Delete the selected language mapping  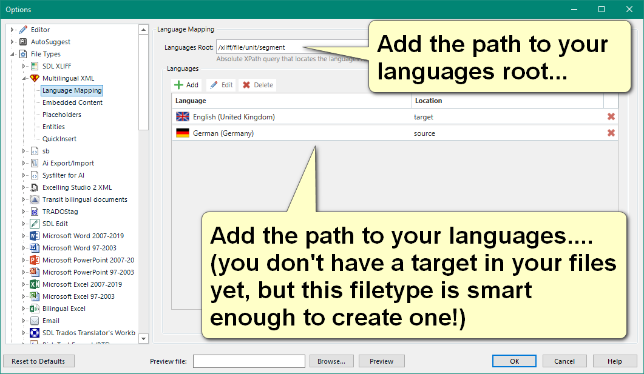click(x=257, y=85)
